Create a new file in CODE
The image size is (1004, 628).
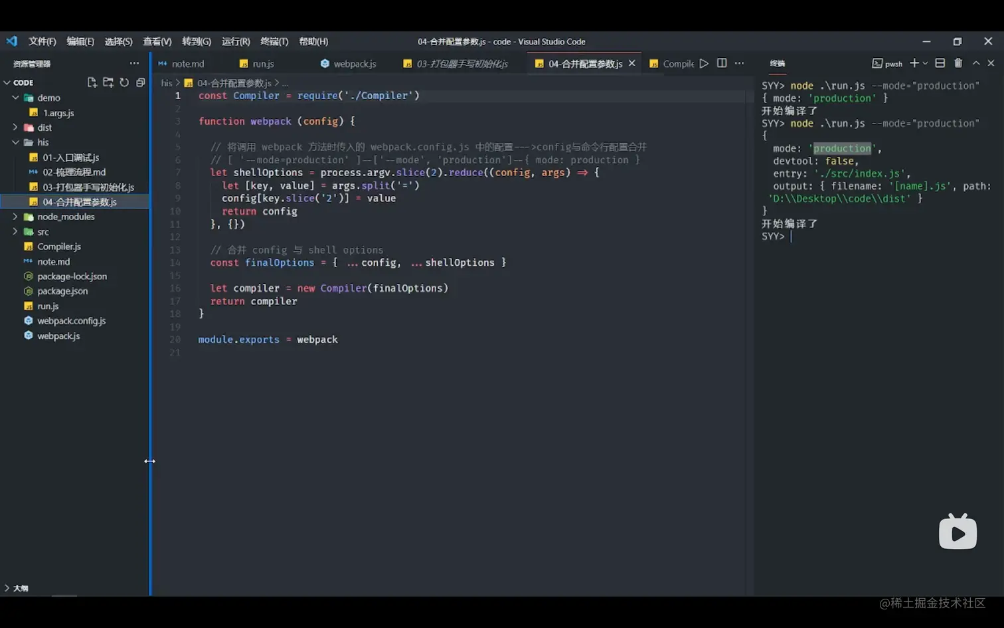(x=92, y=82)
